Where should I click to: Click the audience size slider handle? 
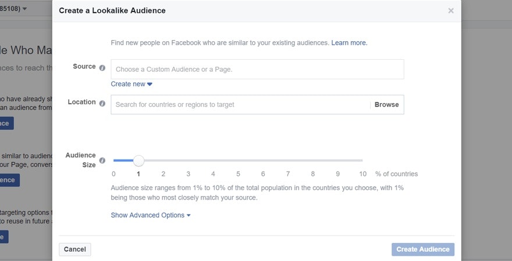click(x=138, y=161)
